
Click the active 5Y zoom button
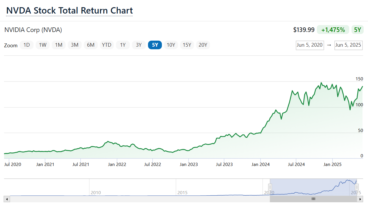coord(155,45)
